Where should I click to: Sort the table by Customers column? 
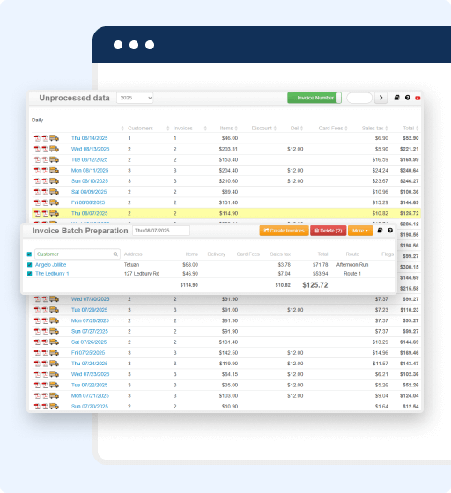[x=140, y=128]
